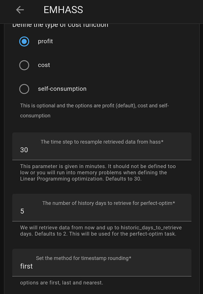Focus the time step resample input field
The height and width of the screenshot is (294, 203).
tap(101, 150)
